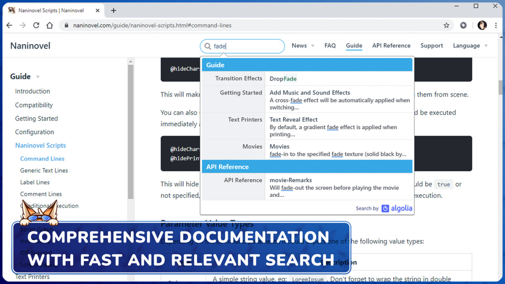This screenshot has height=284, width=505.
Task: Focus the search field containing fade
Action: (242, 46)
